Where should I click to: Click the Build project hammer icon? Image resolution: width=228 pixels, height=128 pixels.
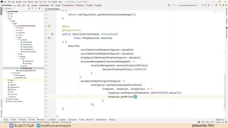[x=174, y=5]
